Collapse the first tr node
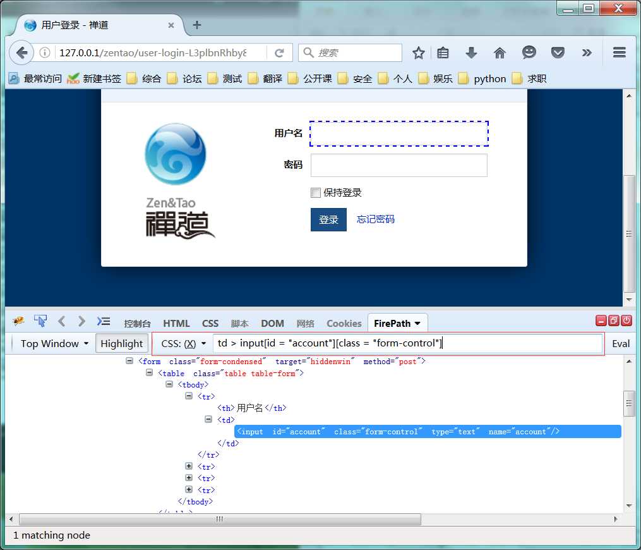 (189, 396)
